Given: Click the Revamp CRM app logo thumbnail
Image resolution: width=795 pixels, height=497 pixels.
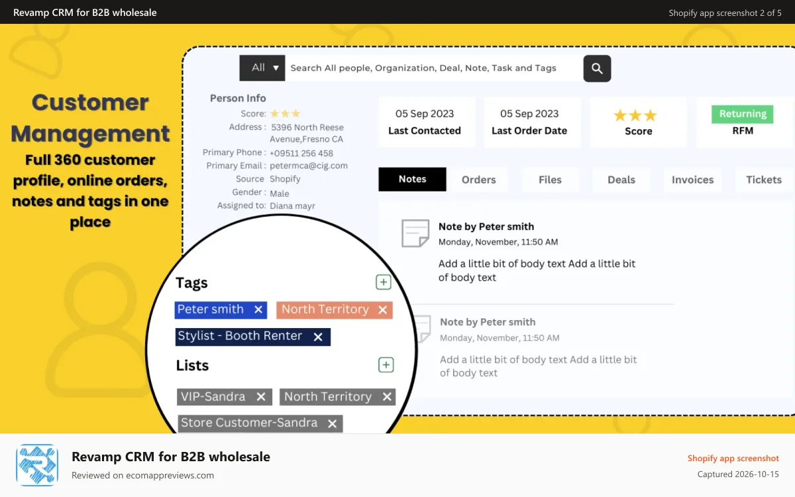Looking at the screenshot, I should 37,465.
